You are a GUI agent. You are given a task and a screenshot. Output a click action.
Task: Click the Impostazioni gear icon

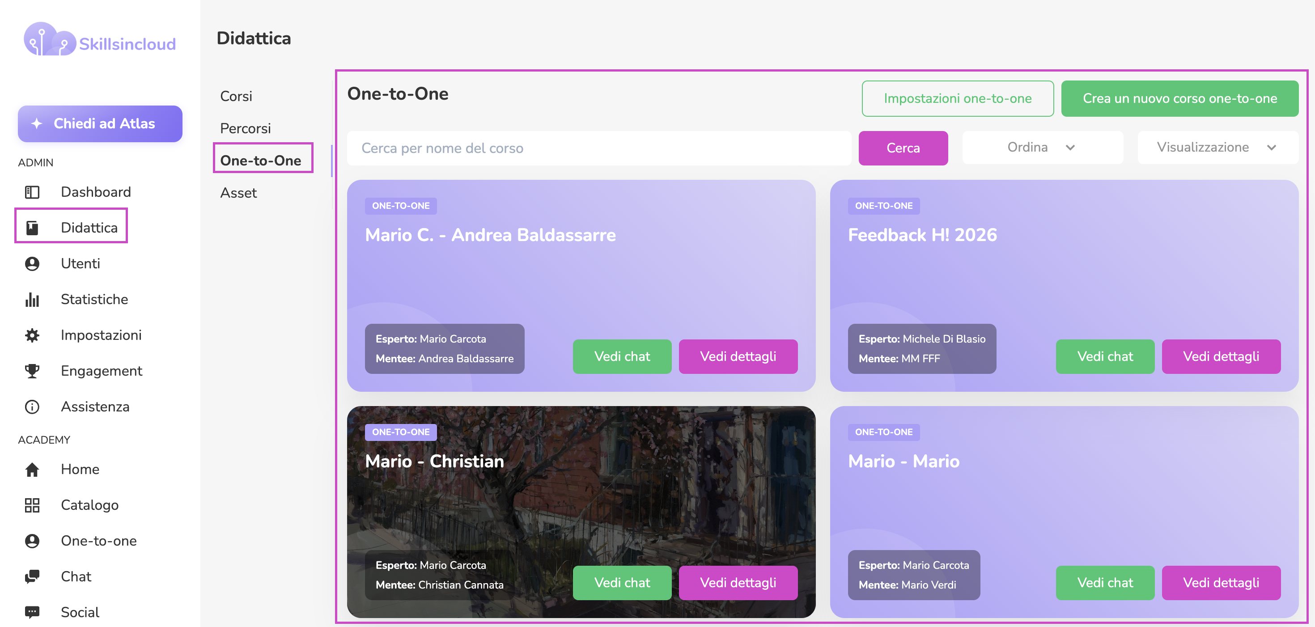pyautogui.click(x=32, y=335)
